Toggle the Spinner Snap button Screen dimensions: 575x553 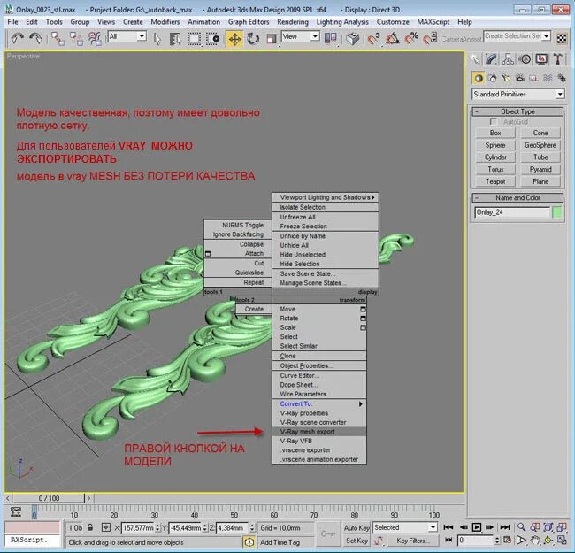click(430, 38)
